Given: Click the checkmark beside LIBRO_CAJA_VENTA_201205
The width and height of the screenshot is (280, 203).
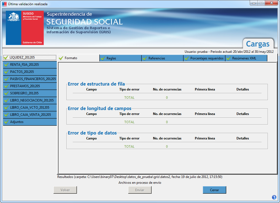Looking at the screenshot, I should tap(6, 115).
